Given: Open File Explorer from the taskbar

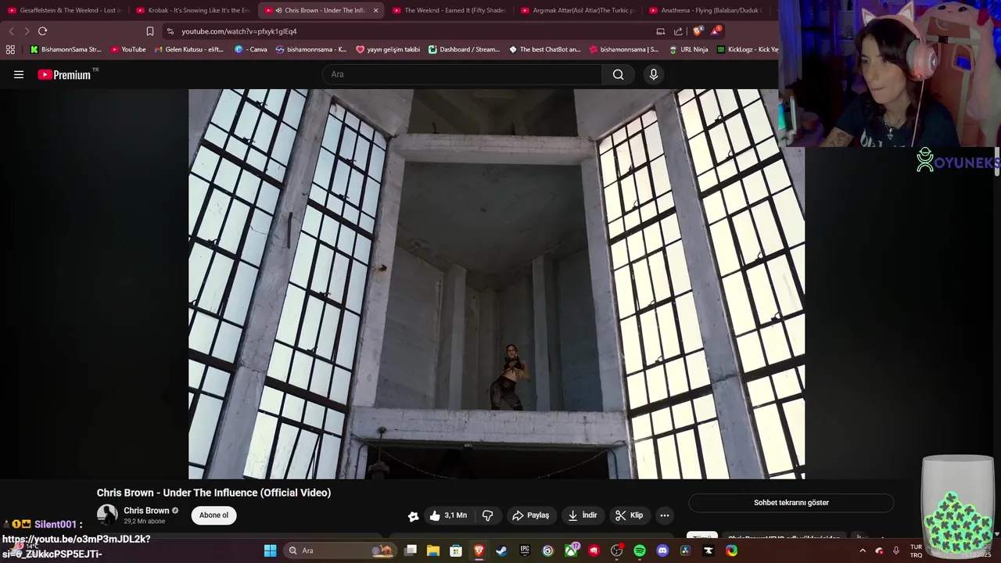Looking at the screenshot, I should [x=433, y=550].
